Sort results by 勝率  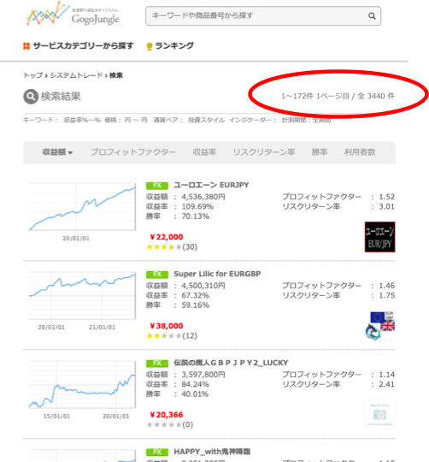(320, 152)
